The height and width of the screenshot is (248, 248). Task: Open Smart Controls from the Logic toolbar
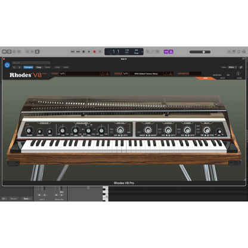27,52
